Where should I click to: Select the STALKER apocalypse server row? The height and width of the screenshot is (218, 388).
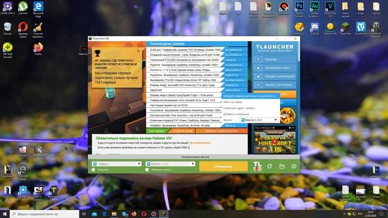pos(186,60)
